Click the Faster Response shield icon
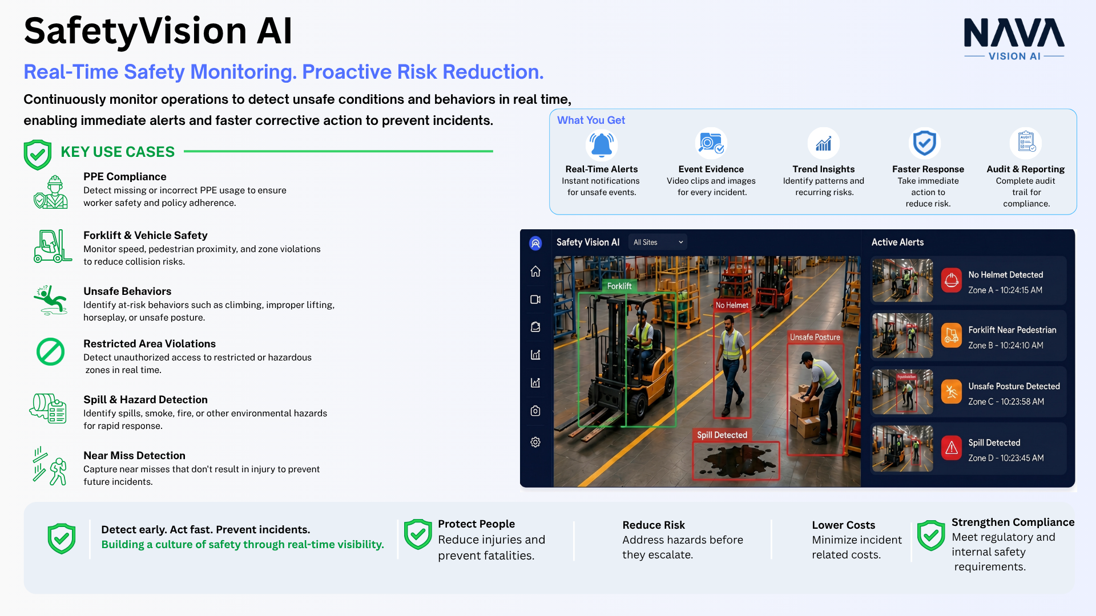This screenshot has height=616, width=1096. tap(925, 143)
